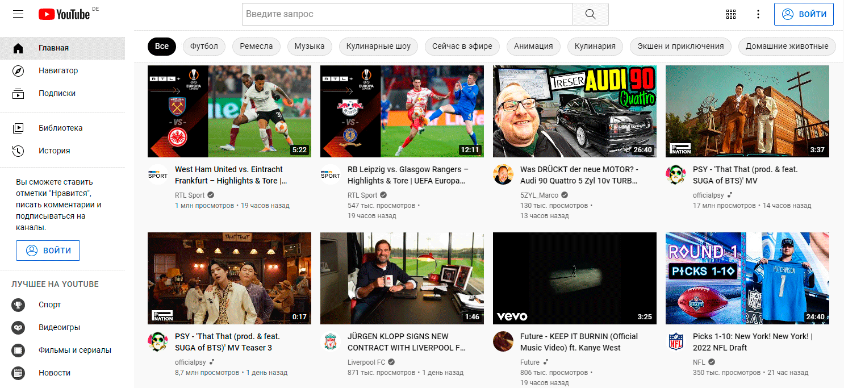Select the Все filter chip
Viewport: 844px width, 388px height.
162,47
